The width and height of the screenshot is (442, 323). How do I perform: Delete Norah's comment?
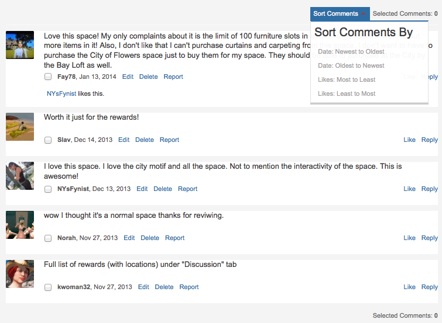pos(150,238)
